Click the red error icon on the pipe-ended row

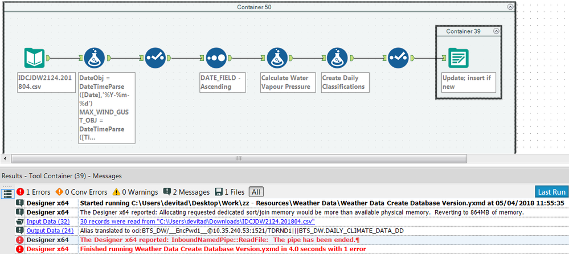point(19,240)
